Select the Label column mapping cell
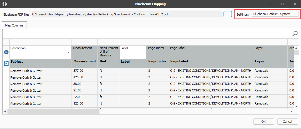 133,52
